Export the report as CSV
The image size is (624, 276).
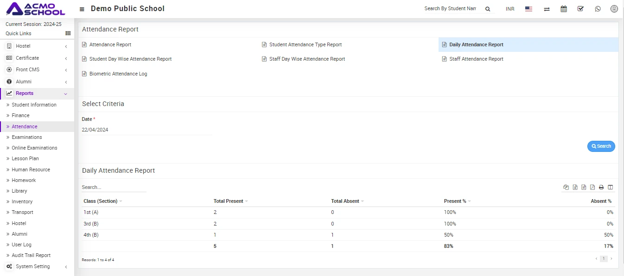(x=584, y=187)
